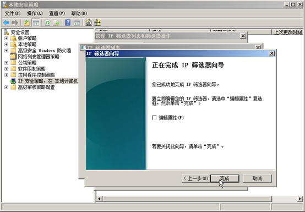Open the 文件(F) menu

click(13, 13)
